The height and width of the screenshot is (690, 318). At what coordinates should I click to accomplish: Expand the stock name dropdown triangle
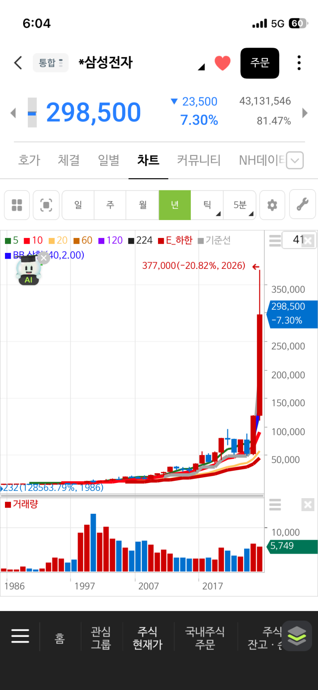pyautogui.click(x=201, y=67)
